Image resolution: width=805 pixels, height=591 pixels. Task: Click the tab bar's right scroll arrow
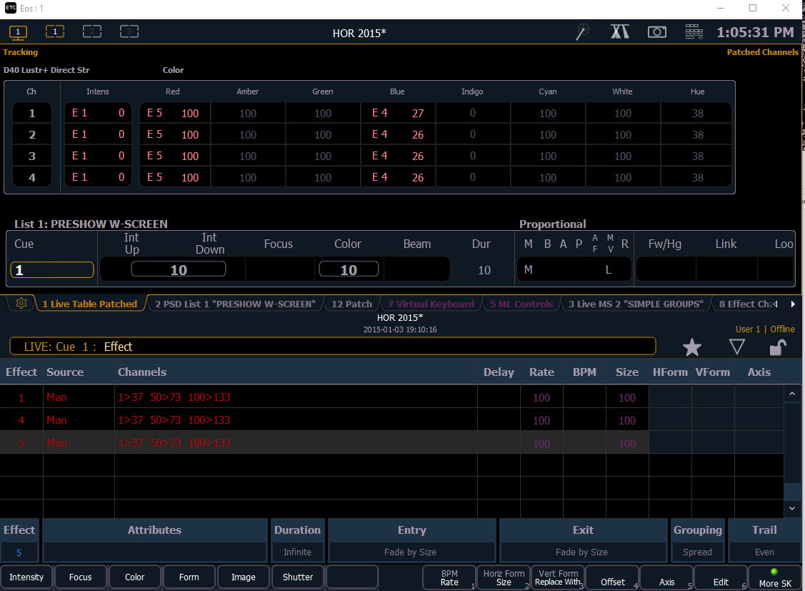click(793, 304)
